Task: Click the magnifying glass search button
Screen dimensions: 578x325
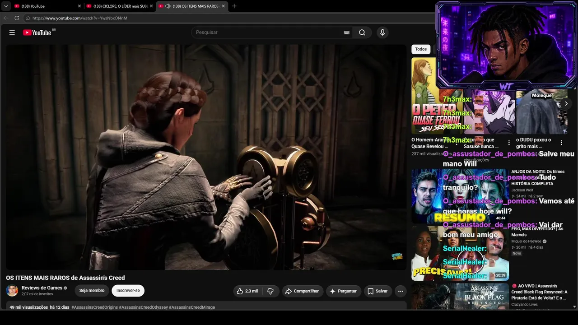Action: pos(362,32)
